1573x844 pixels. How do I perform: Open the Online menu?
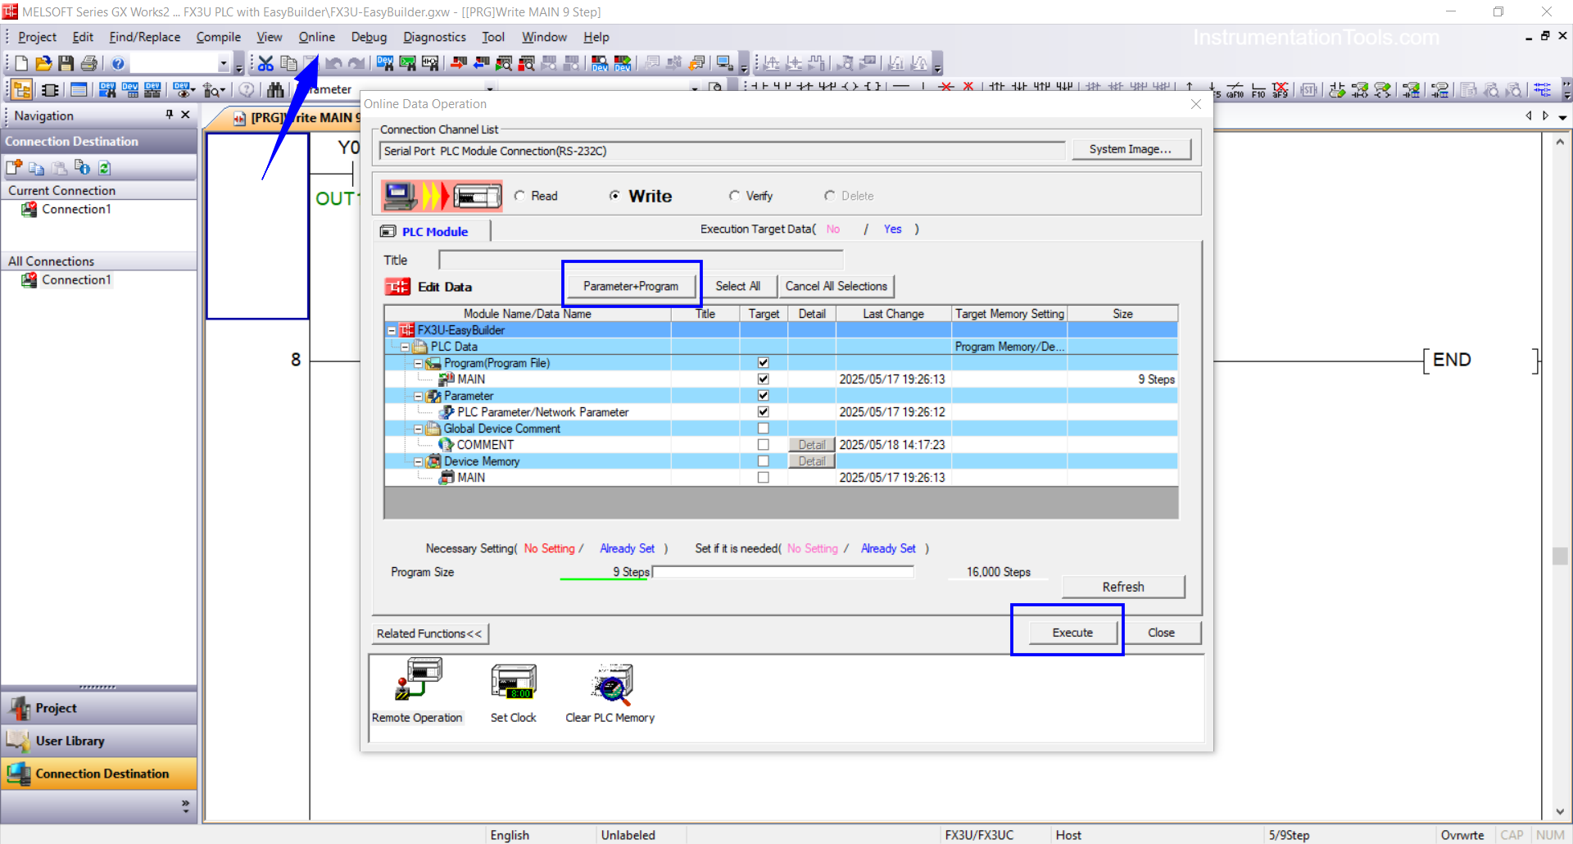pos(316,37)
